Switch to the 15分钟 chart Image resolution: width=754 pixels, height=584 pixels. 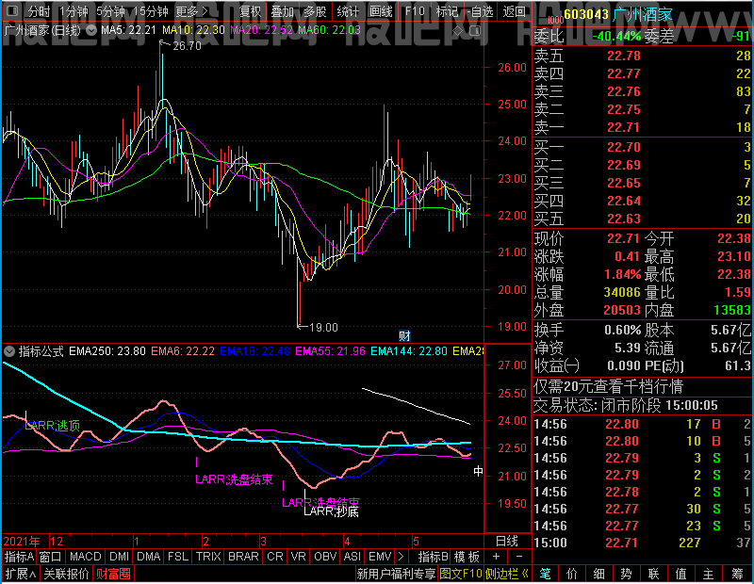(x=151, y=11)
